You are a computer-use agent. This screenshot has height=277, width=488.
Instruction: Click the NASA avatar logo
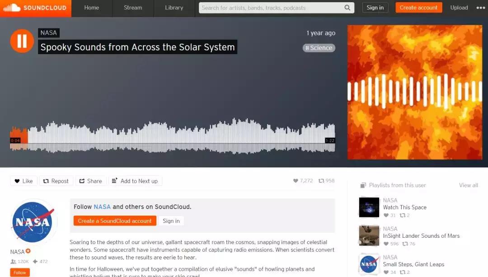pyautogui.click(x=33, y=222)
